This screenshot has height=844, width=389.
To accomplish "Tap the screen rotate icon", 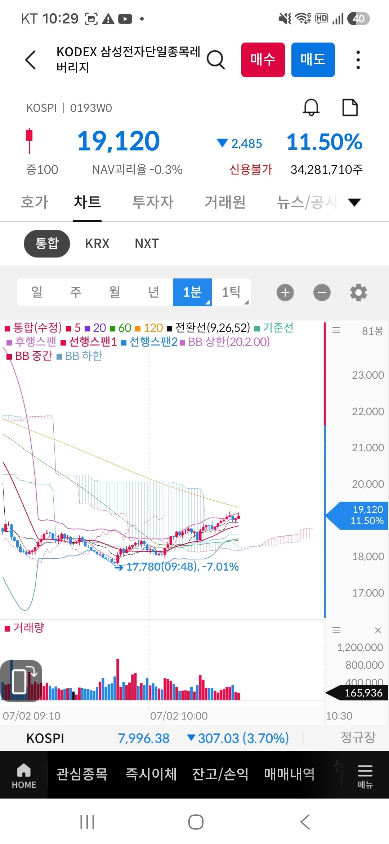I will tap(21, 681).
